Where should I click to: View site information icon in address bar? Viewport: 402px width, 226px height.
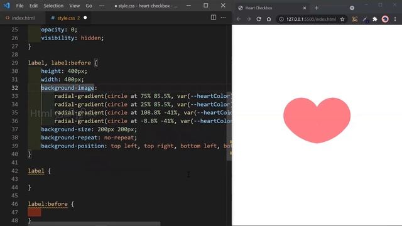(x=281, y=19)
